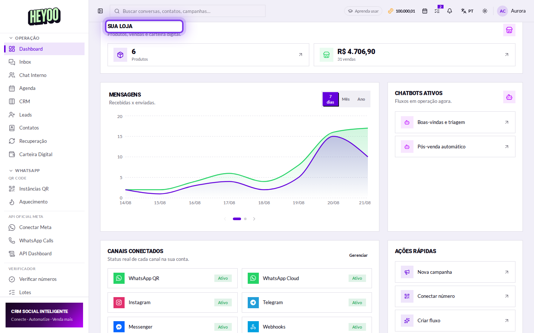Open Pós-venda automático chatbot

(x=455, y=147)
